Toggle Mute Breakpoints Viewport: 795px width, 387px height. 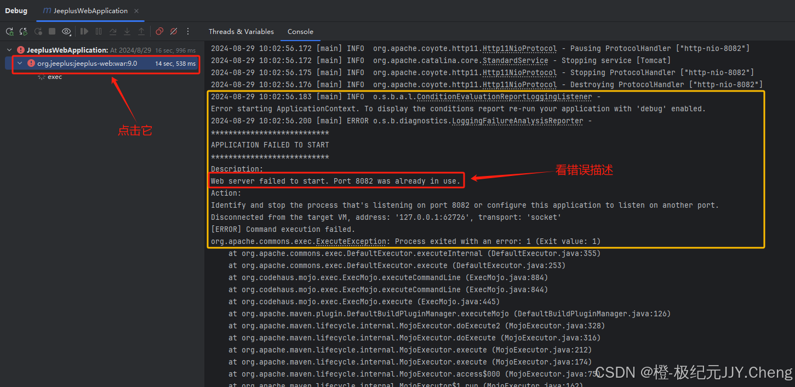coord(174,32)
